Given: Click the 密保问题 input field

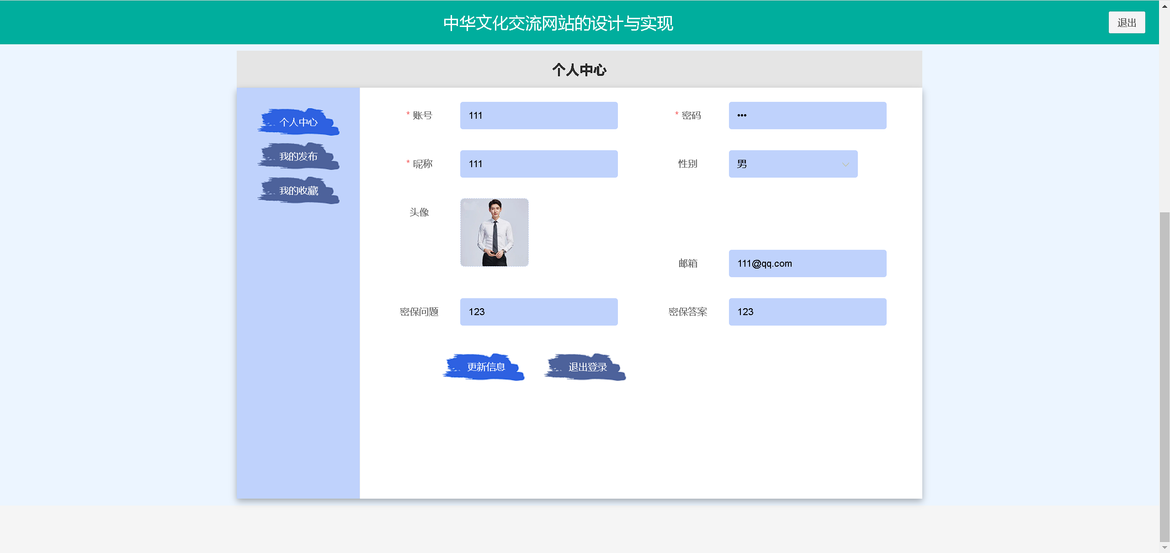Looking at the screenshot, I should [x=538, y=312].
